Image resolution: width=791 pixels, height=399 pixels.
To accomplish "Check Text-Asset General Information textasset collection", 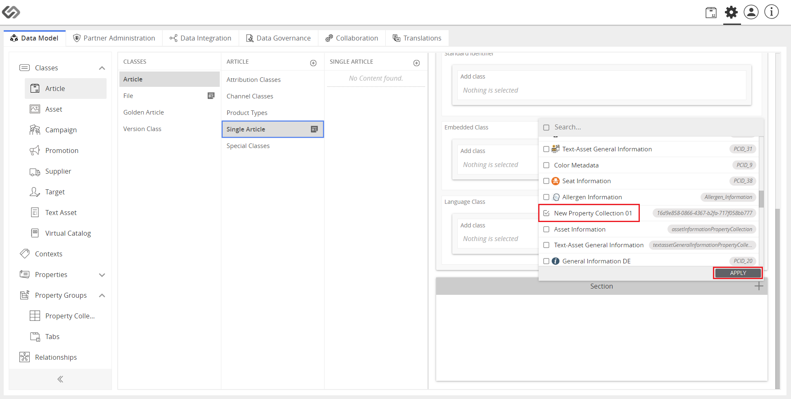I will click(x=546, y=245).
